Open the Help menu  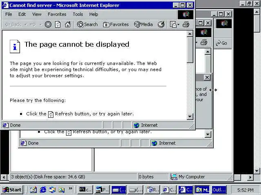point(93,14)
